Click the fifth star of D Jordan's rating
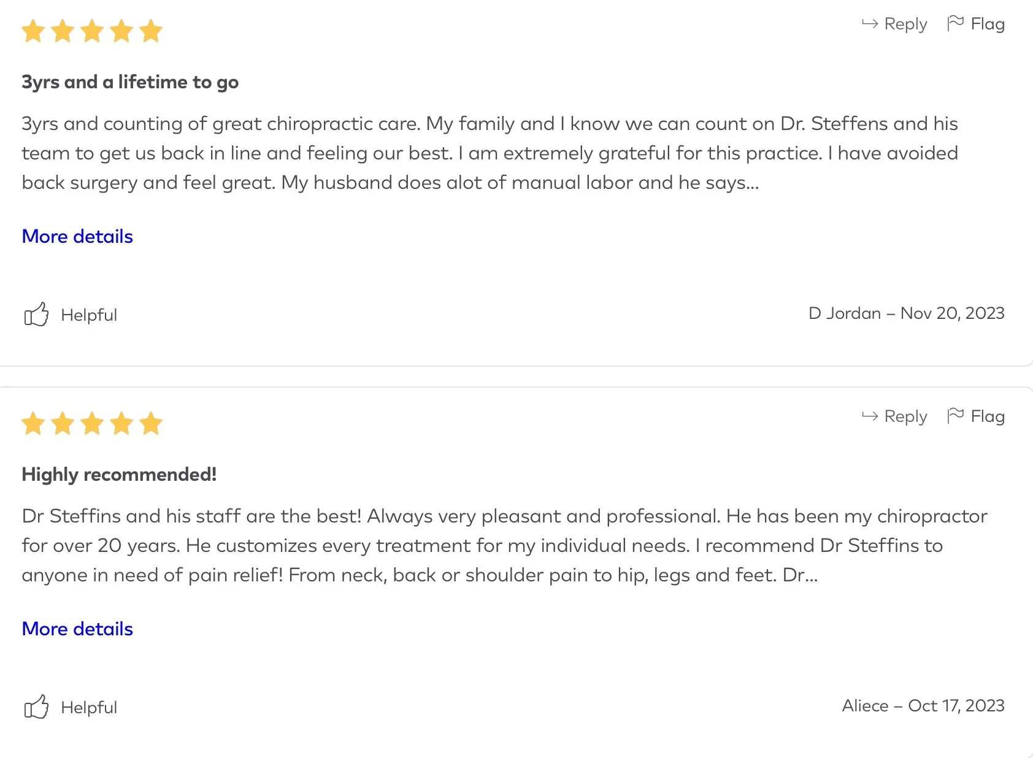This screenshot has width=1033, height=758. (151, 31)
